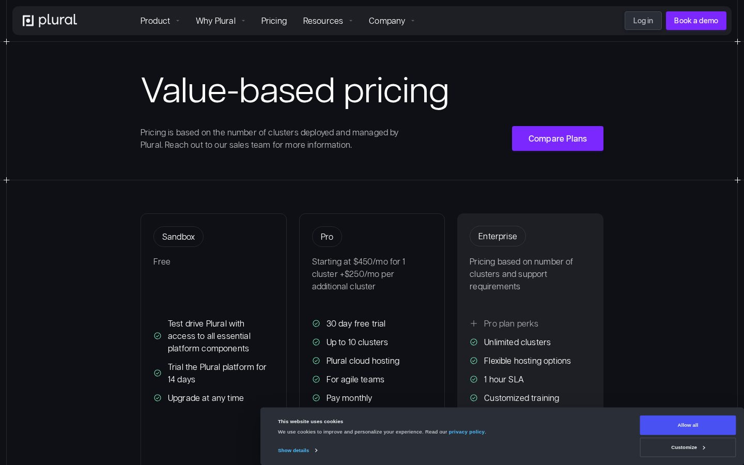Click check icon beside 'Plural cloud hosting'
Image resolution: width=744 pixels, height=465 pixels.
coord(316,361)
